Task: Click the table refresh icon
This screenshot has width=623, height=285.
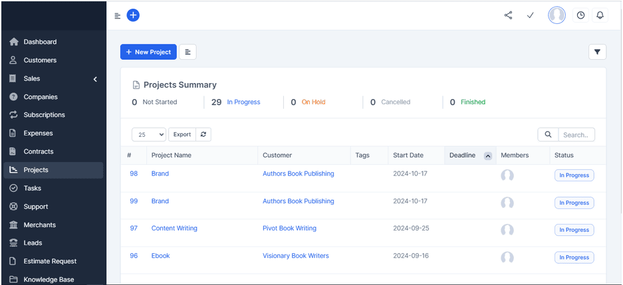Action: 203,134
